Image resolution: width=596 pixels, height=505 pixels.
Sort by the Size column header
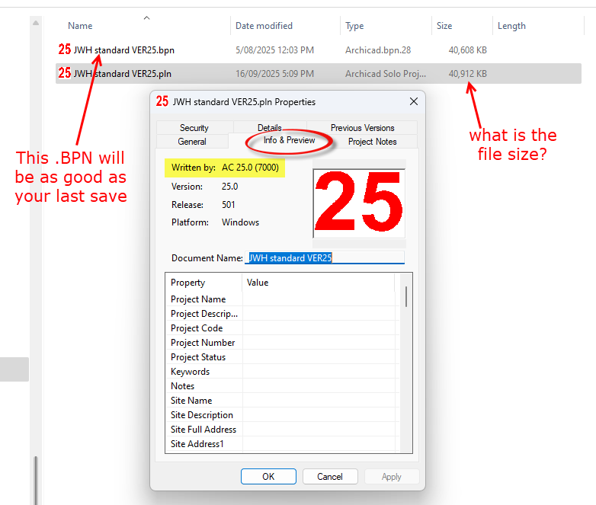(444, 26)
